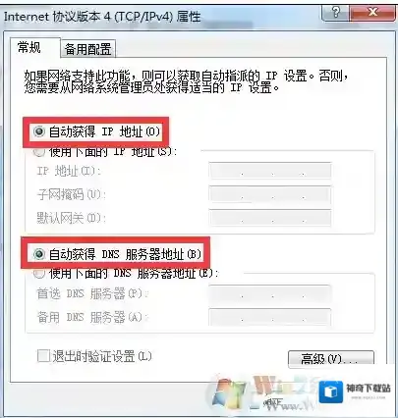Click the help question mark button
This screenshot has height=418, width=398.
click(x=336, y=13)
